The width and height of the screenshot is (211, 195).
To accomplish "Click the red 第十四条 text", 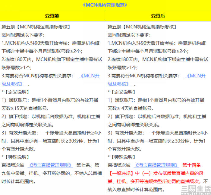I will click(x=191, y=165).
